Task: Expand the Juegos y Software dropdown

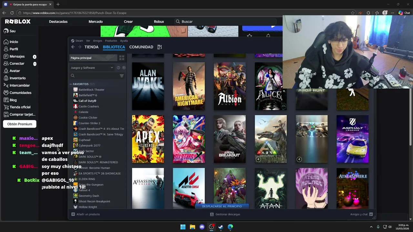Action: (x=92, y=68)
